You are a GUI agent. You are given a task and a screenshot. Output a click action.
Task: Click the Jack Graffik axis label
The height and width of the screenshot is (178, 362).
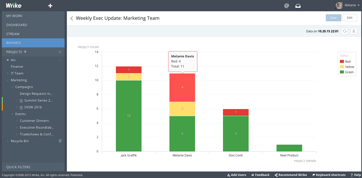pyautogui.click(x=129, y=155)
